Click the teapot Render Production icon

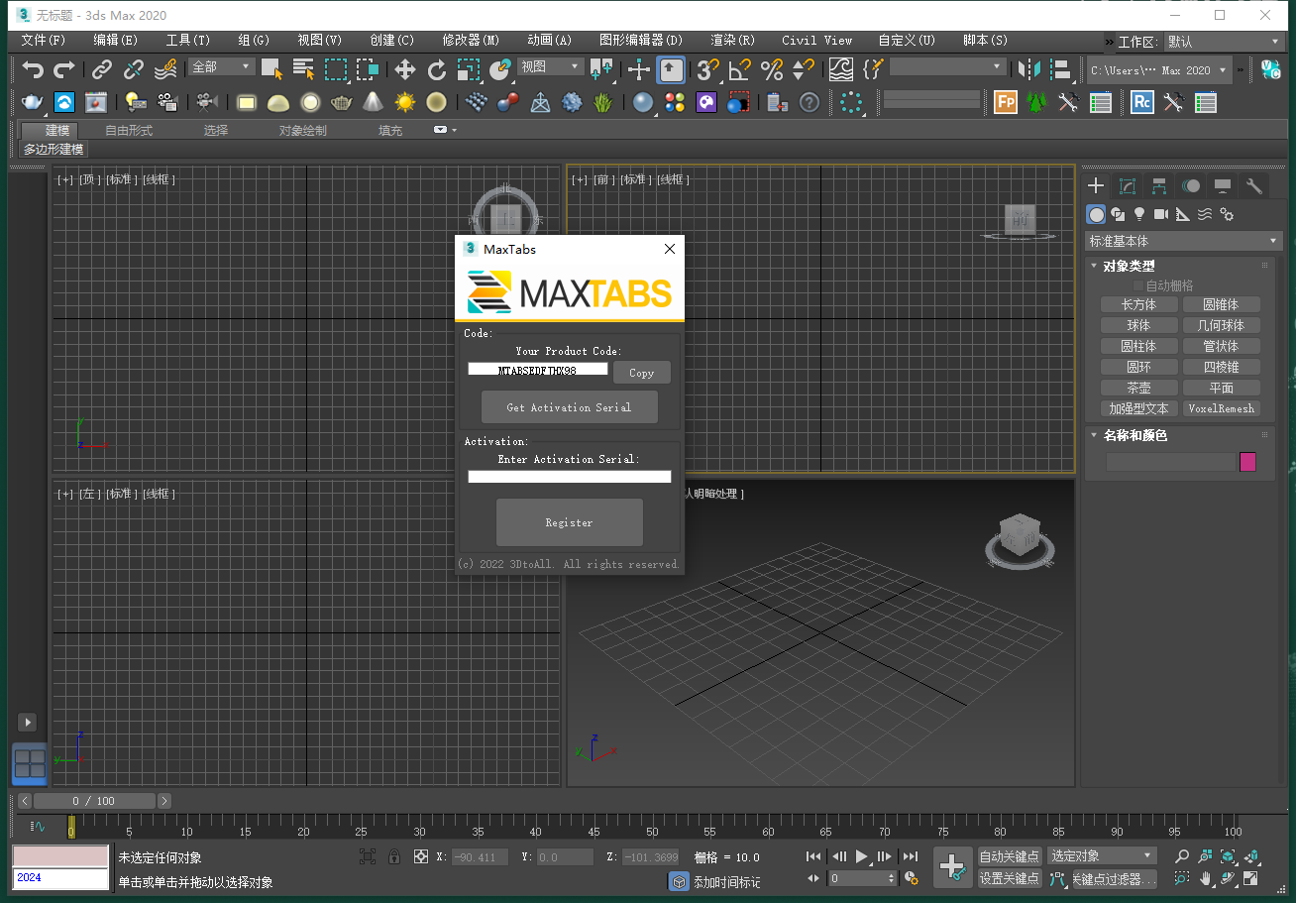click(x=33, y=102)
